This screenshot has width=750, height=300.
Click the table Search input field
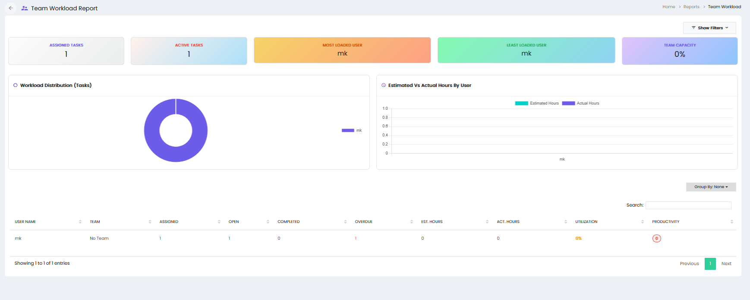coord(688,205)
